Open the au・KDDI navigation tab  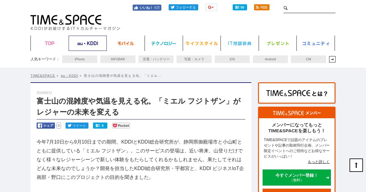pyautogui.click(x=88, y=43)
